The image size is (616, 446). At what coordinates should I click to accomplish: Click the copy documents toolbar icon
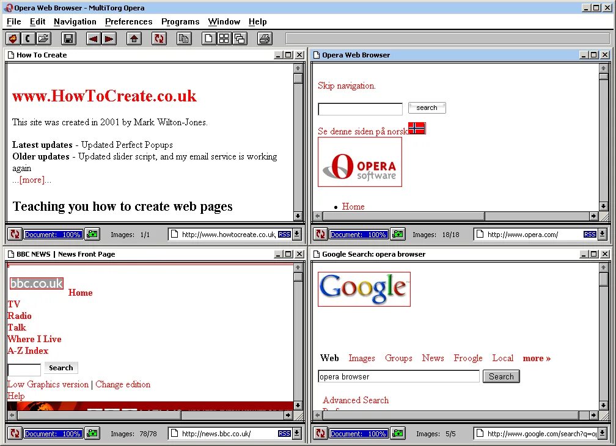coord(184,38)
